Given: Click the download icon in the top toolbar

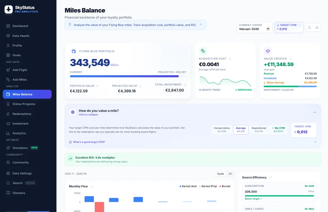Looking at the screenshot, I should (317, 27).
